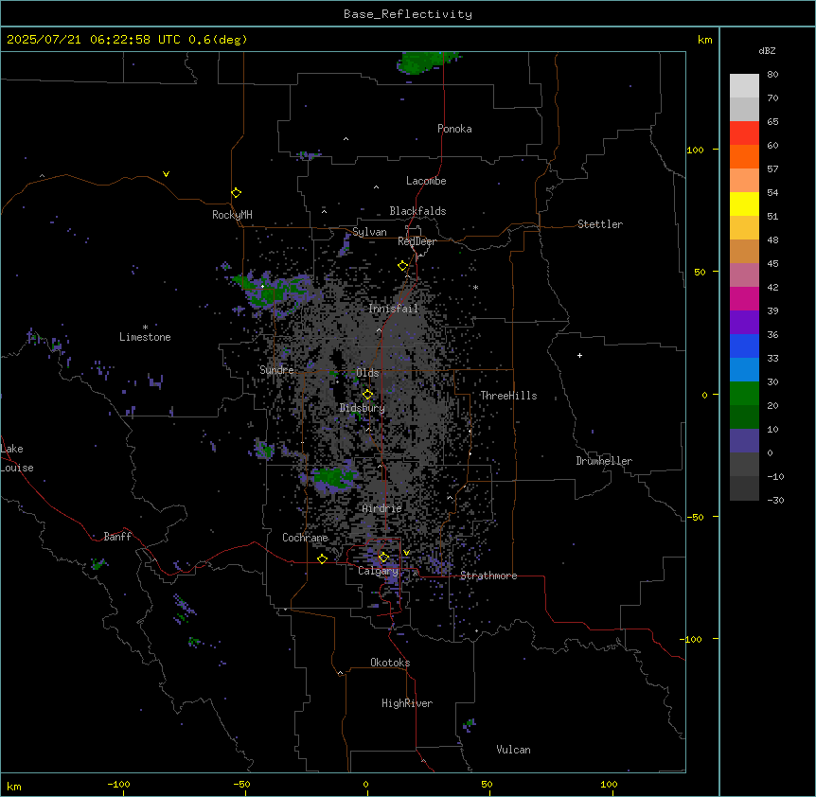Select the magenta 42-39 dBZ legend swatch
The image size is (816, 797).
(744, 298)
